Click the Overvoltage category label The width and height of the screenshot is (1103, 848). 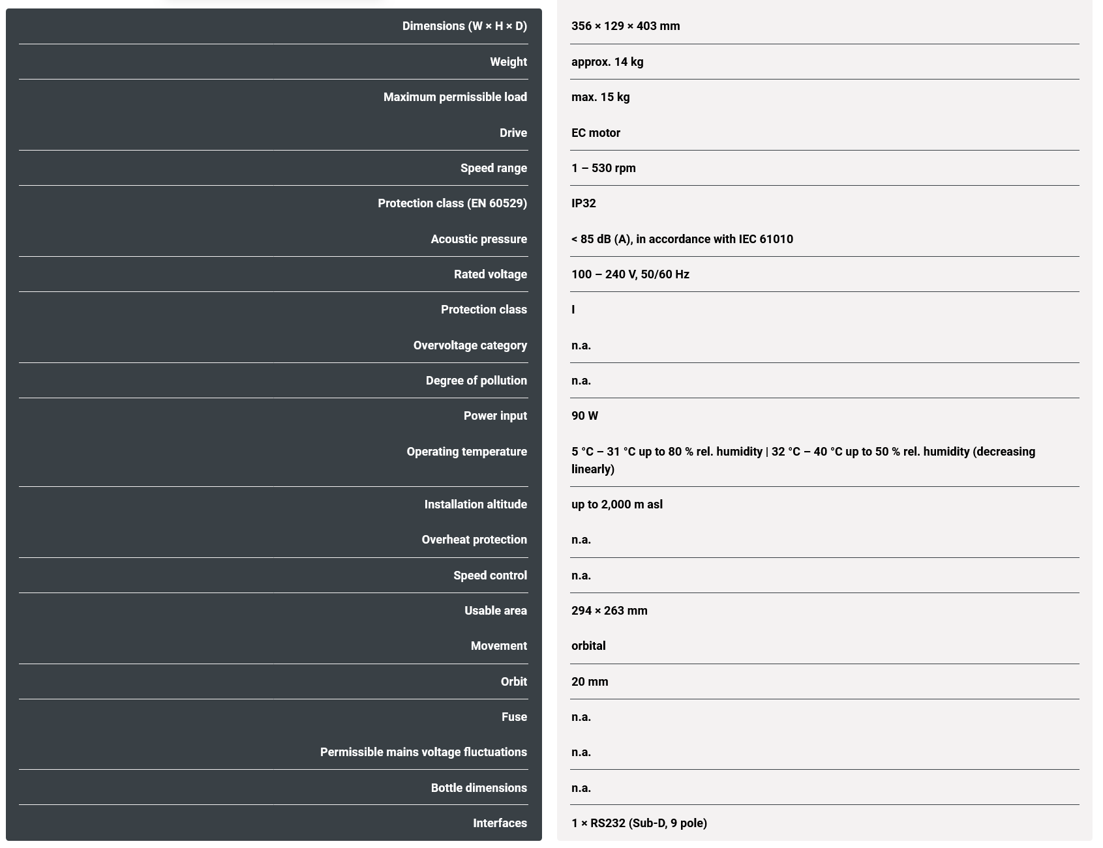470,345
